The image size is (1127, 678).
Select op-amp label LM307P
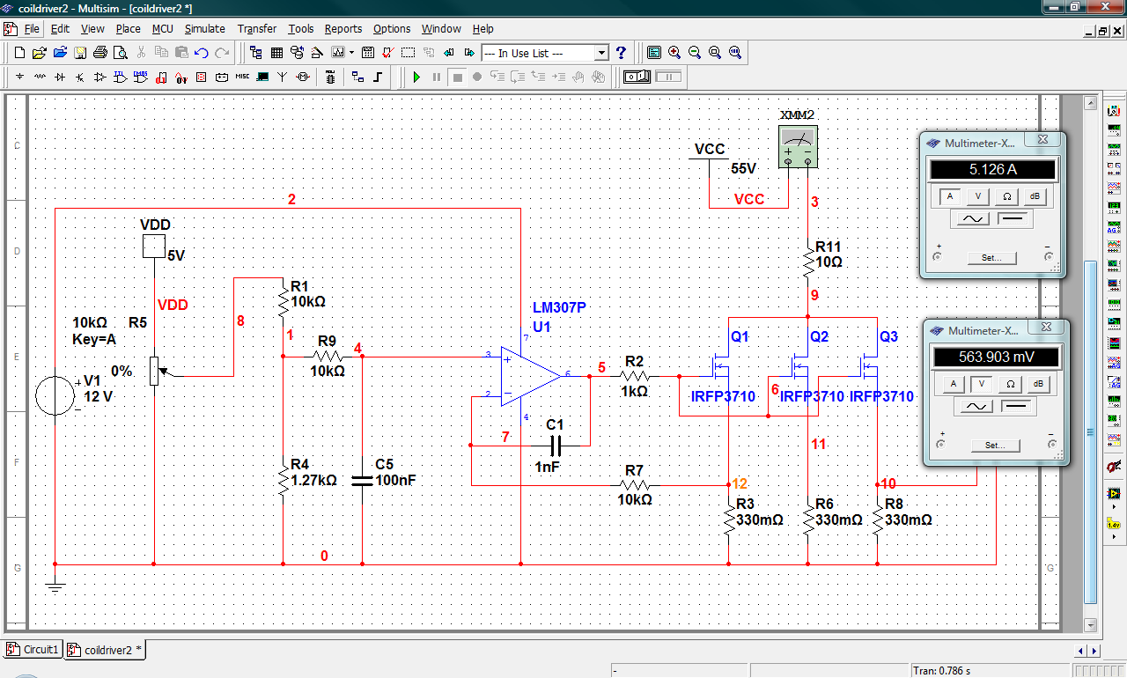click(x=559, y=307)
